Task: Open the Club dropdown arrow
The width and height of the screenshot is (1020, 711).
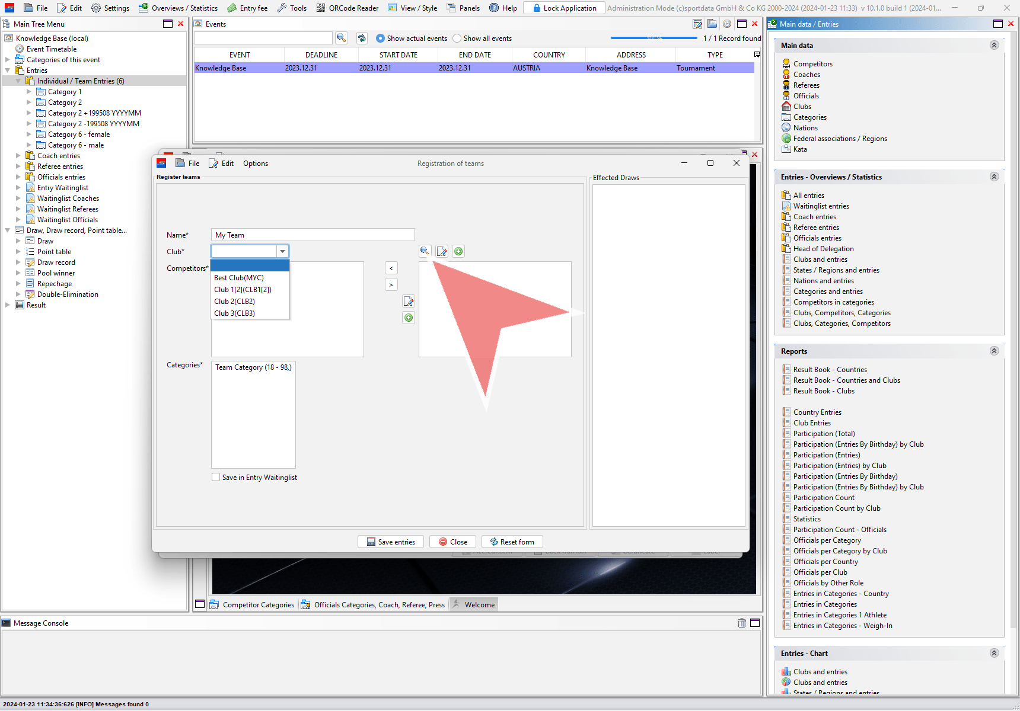Action: [283, 251]
